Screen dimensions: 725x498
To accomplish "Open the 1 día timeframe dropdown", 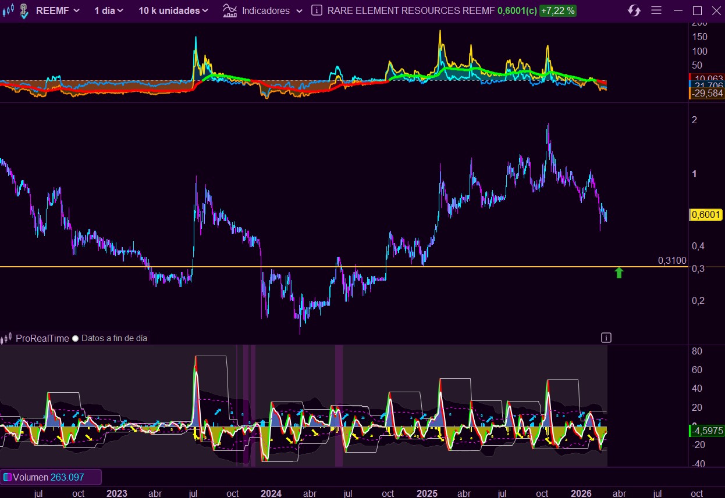I will [109, 10].
